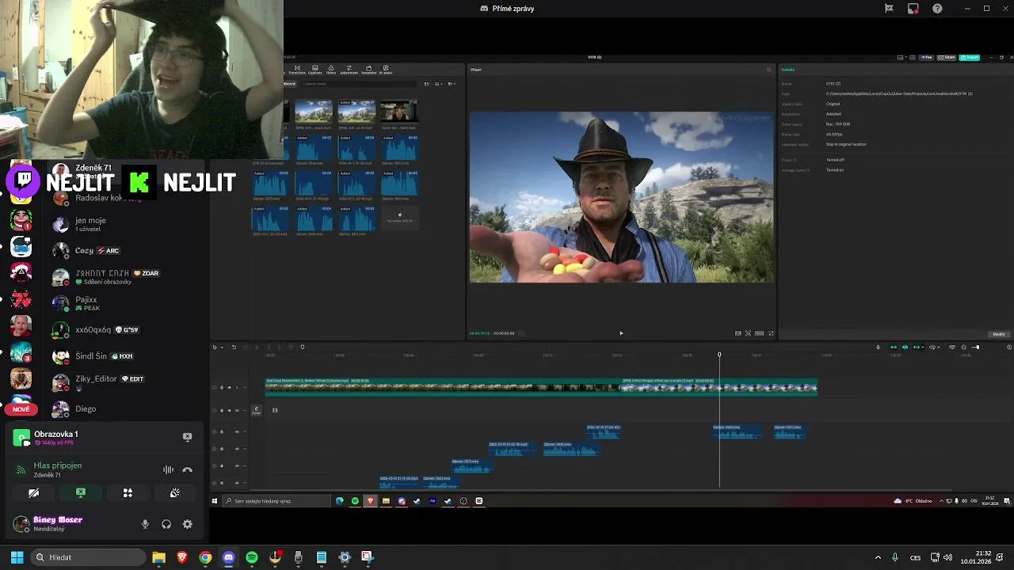Image resolution: width=1014 pixels, height=570 pixels.
Task: Toggle main video track visibility eye
Action: click(x=229, y=388)
